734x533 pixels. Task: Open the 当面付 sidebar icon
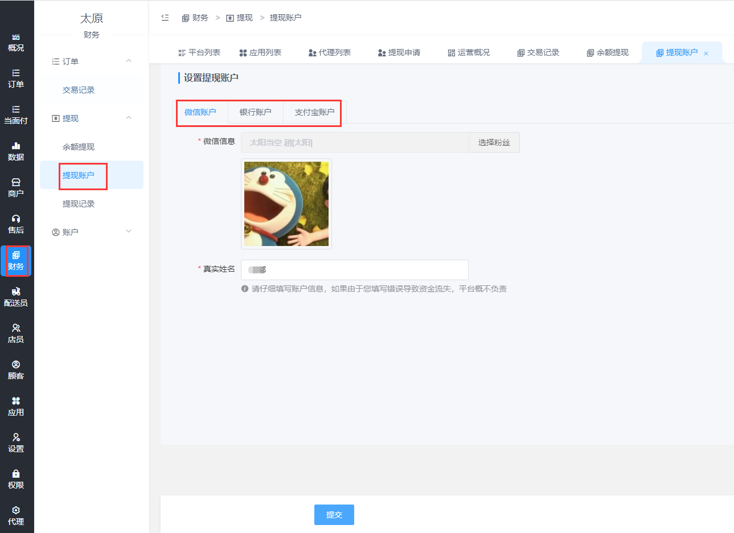pyautogui.click(x=16, y=116)
